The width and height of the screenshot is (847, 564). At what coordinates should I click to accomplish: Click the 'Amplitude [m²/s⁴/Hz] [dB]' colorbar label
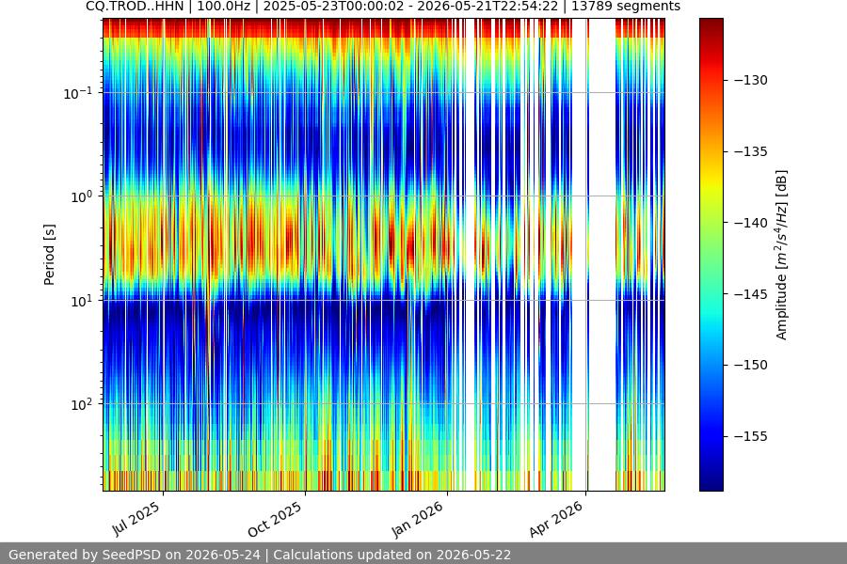(x=782, y=255)
